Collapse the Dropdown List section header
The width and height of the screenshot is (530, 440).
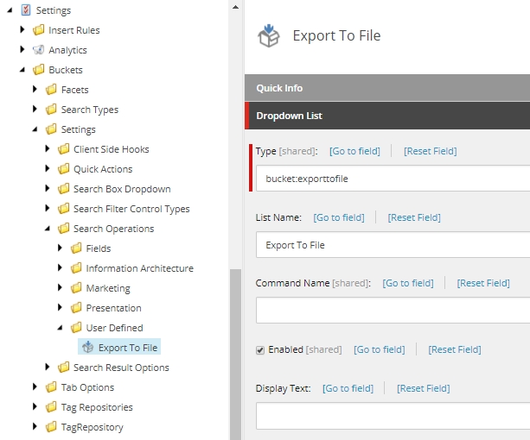387,115
